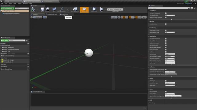Open the My Blueprint view options eye
Viewport: 197px width, 110px height.
[x=27, y=41]
